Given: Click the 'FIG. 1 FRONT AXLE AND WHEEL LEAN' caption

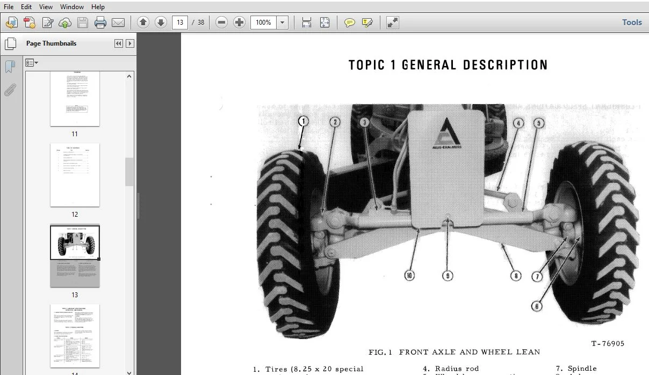Looking at the screenshot, I should [454, 352].
